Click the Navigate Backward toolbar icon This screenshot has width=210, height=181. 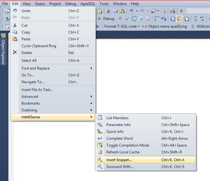[153, 11]
